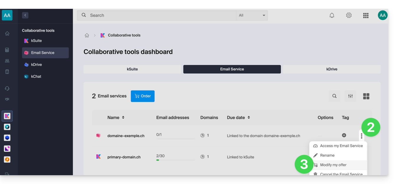The width and height of the screenshot is (397, 184).
Task: Click the blue Order button
Action: point(142,96)
